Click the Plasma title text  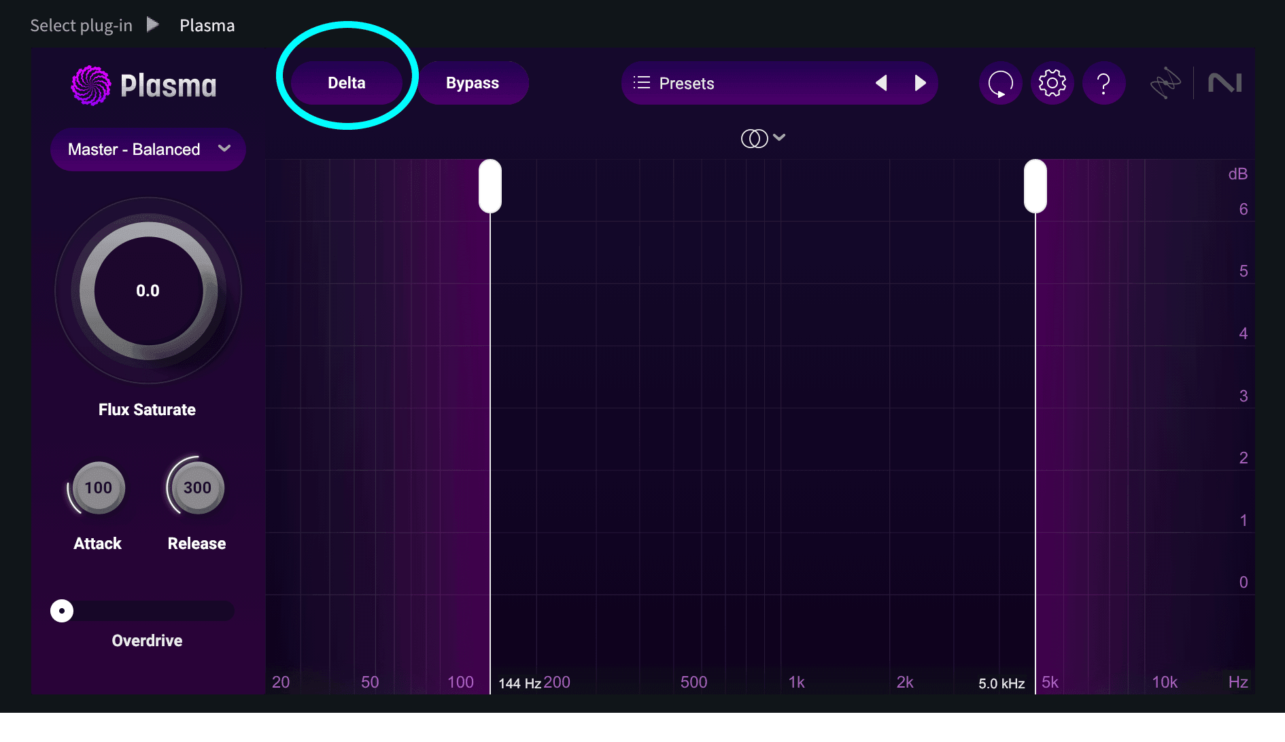(169, 86)
